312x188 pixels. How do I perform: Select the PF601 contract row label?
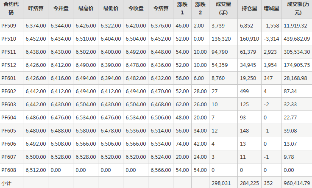9,78
